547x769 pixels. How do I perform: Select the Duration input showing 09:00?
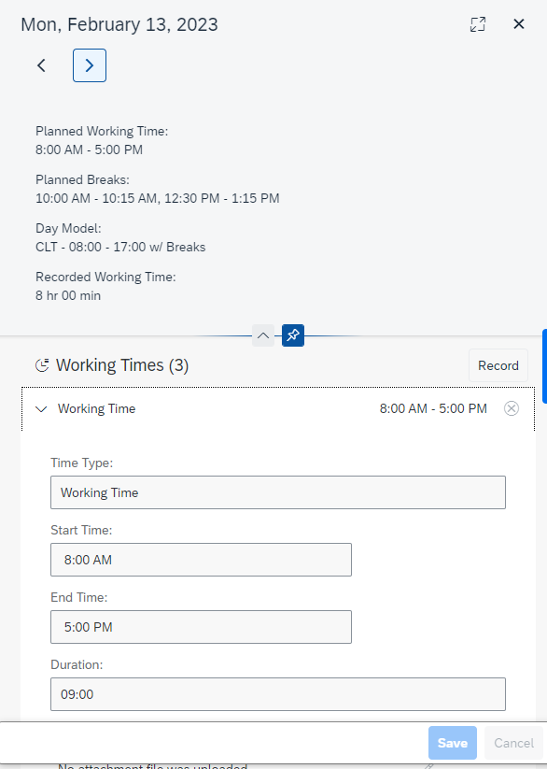click(x=278, y=694)
